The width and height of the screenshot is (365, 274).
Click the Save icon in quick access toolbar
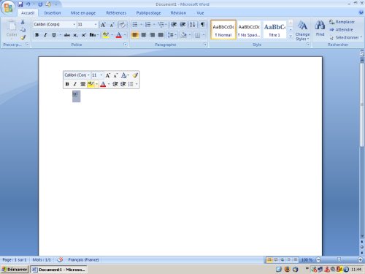coord(20,4)
